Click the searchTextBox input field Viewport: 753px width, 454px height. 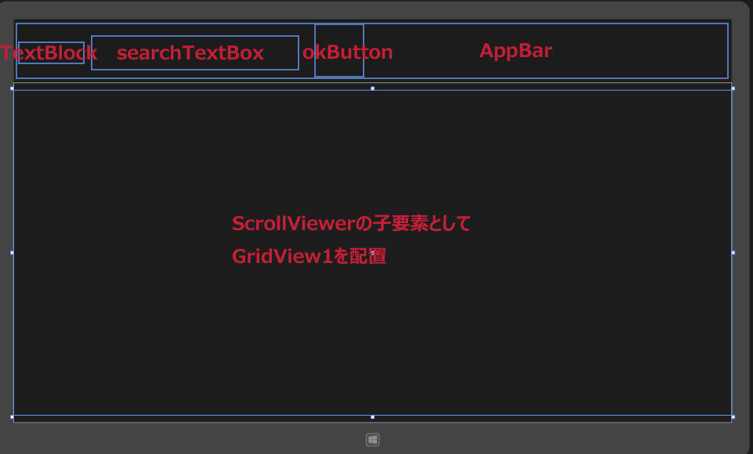coord(195,52)
